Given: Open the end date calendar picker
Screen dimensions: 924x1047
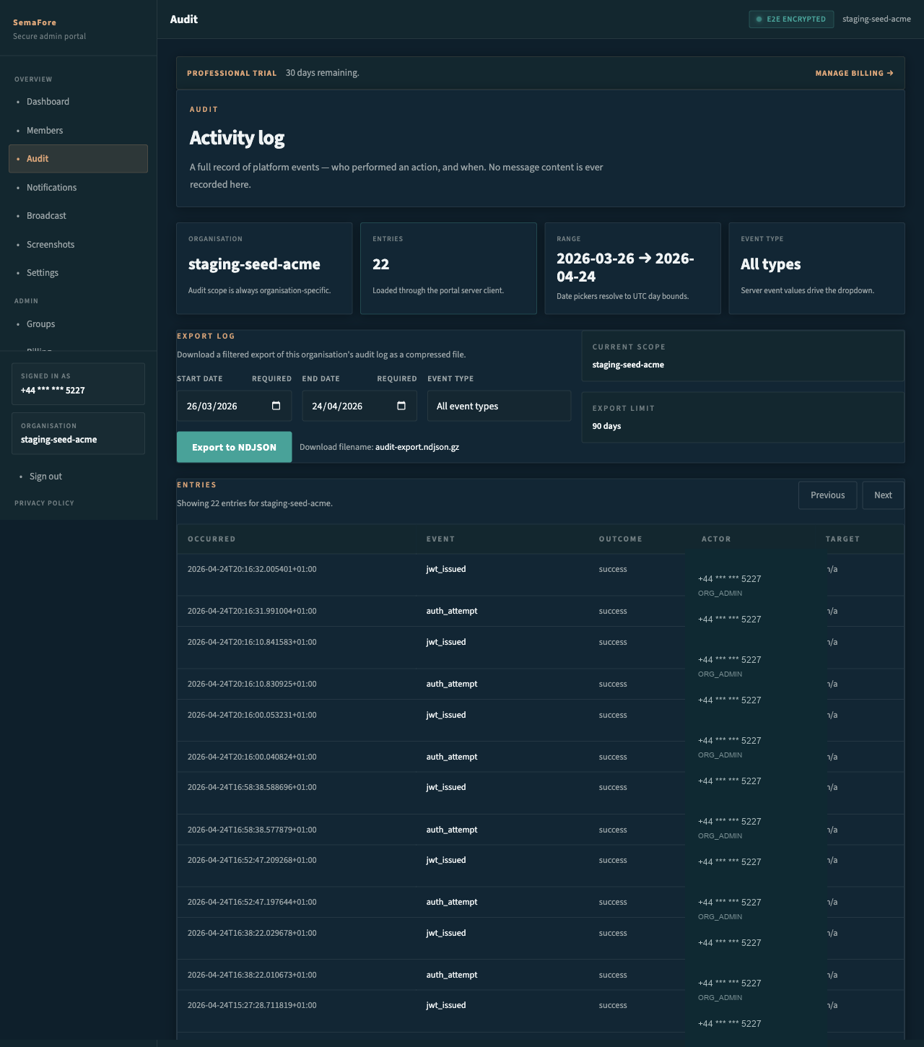Looking at the screenshot, I should point(401,406).
